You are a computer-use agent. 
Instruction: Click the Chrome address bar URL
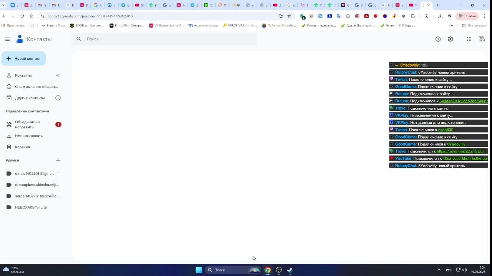[90, 16]
